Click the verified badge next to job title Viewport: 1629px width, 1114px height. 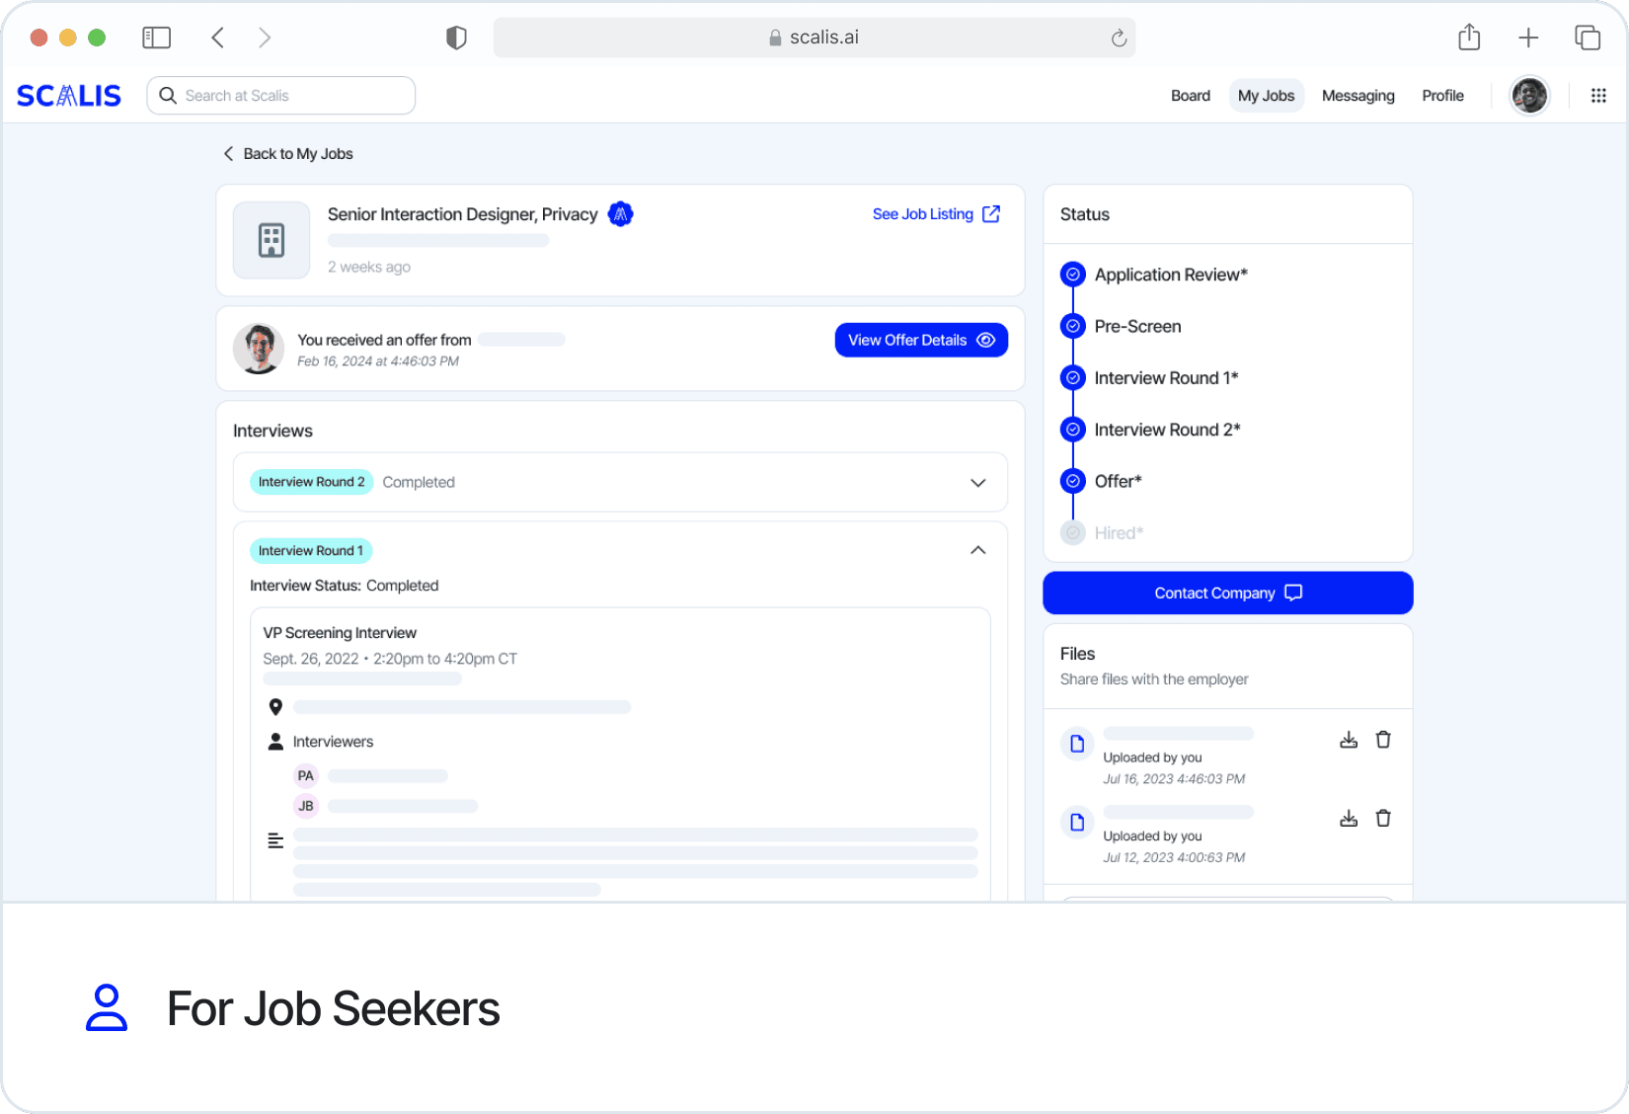(621, 213)
